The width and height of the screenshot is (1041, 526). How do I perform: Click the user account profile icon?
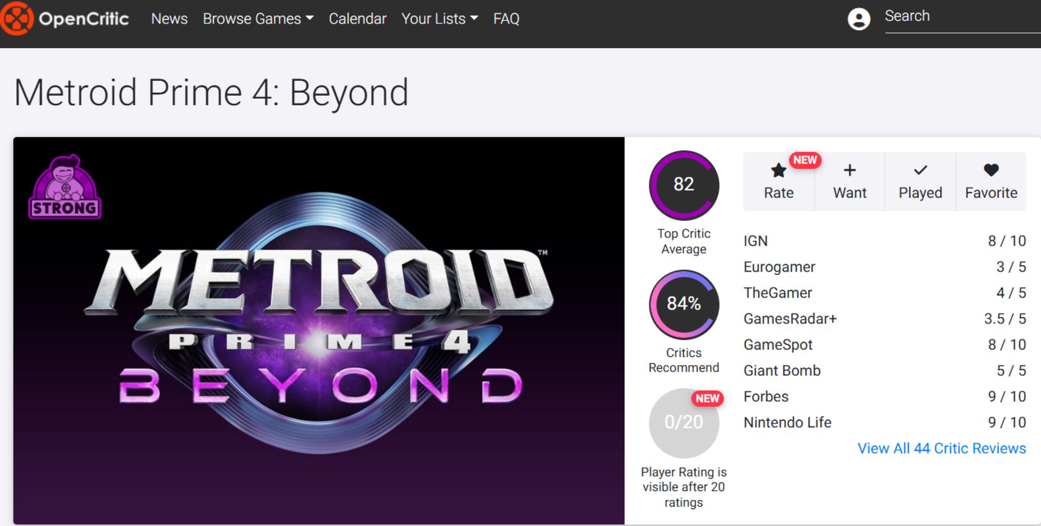[x=859, y=20]
